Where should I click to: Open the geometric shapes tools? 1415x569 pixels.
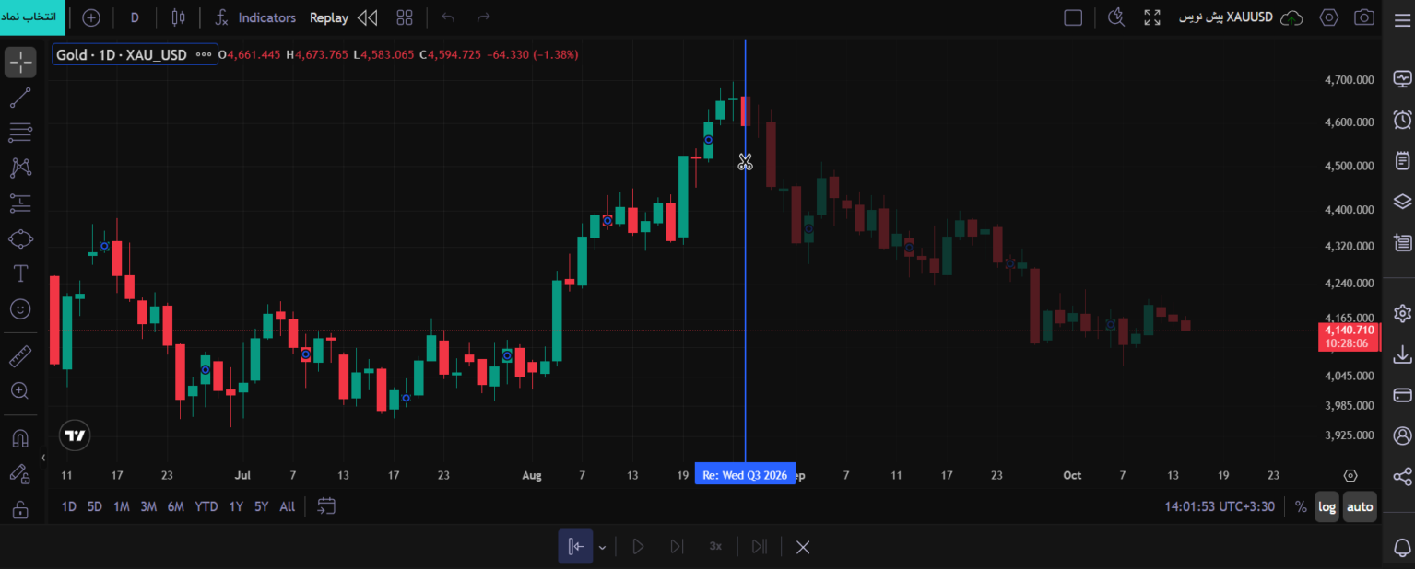[20, 238]
